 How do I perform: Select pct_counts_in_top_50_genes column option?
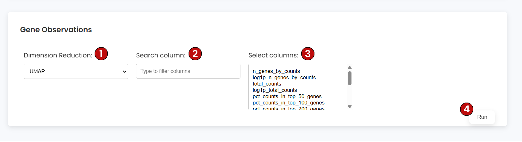point(287,97)
